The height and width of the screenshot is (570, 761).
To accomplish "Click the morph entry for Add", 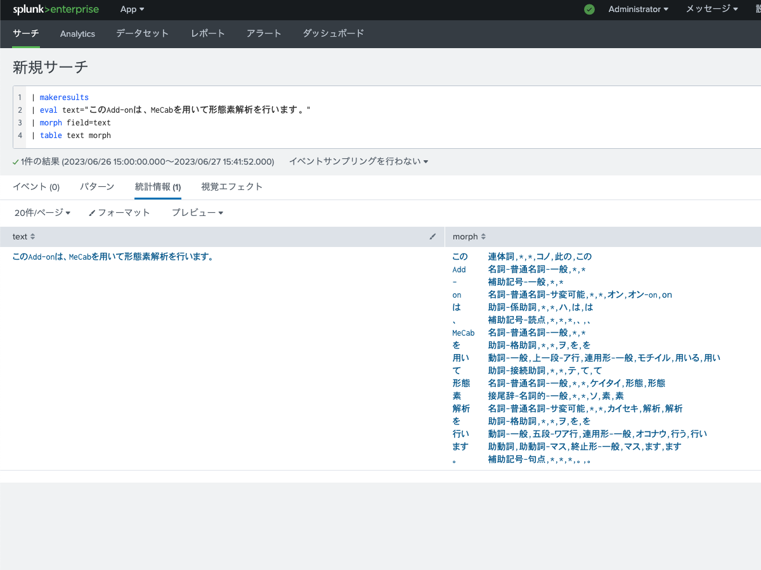I will [x=519, y=269].
